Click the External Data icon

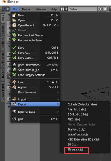point(14,111)
